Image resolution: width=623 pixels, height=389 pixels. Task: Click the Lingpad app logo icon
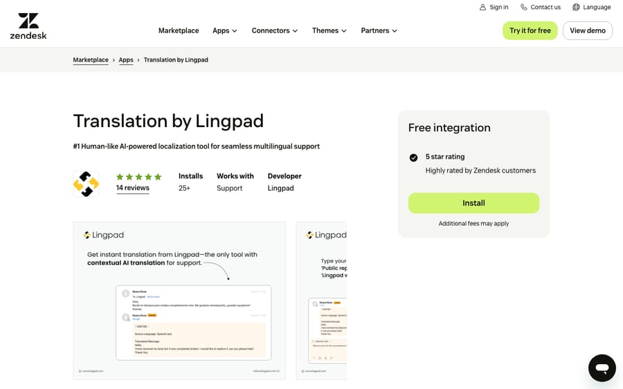[87, 184]
